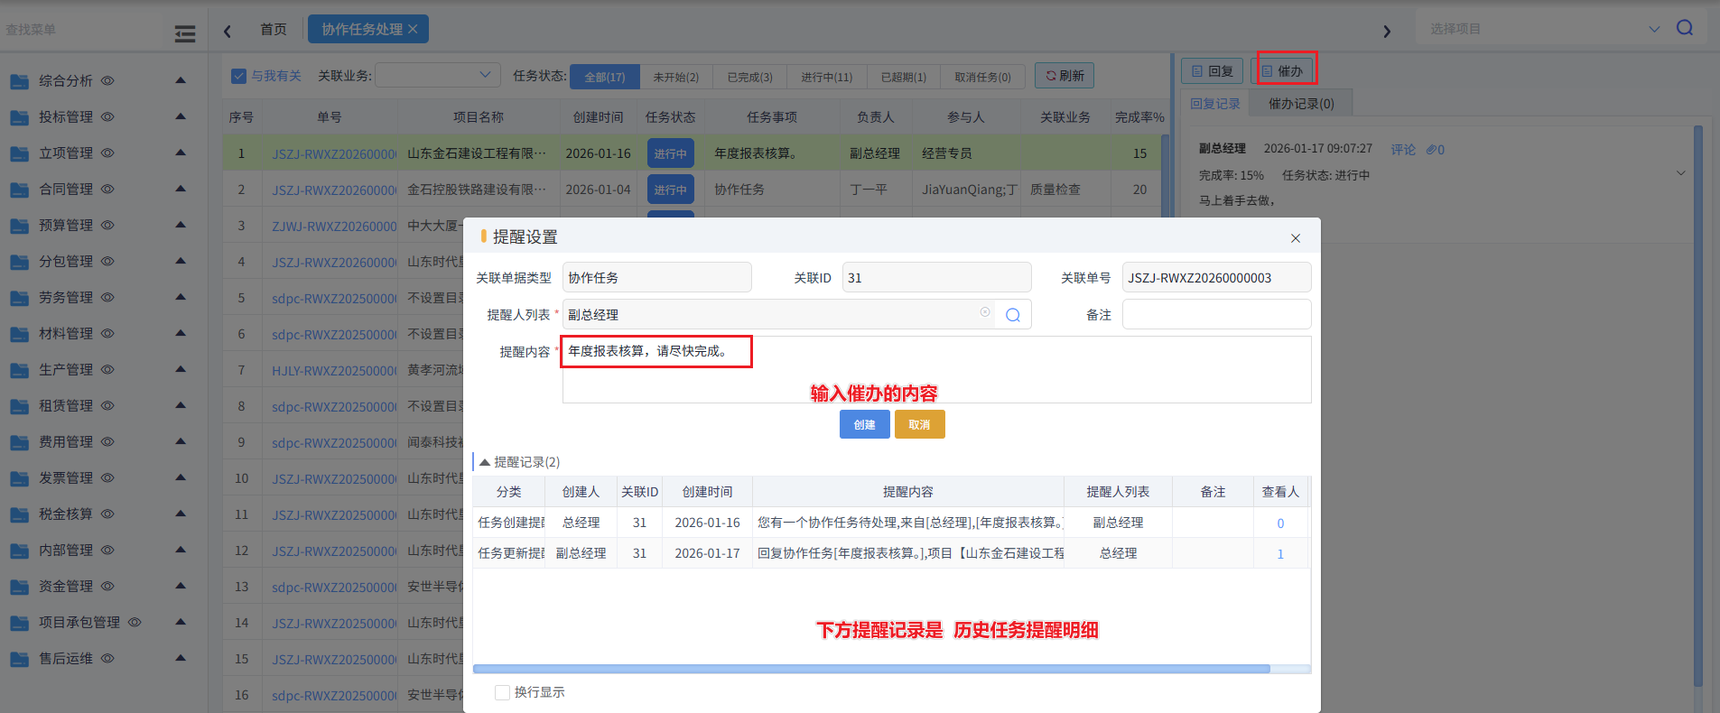This screenshot has width=1720, height=713.
Task: Close the 提醒设置 dialog
Action: click(1296, 238)
